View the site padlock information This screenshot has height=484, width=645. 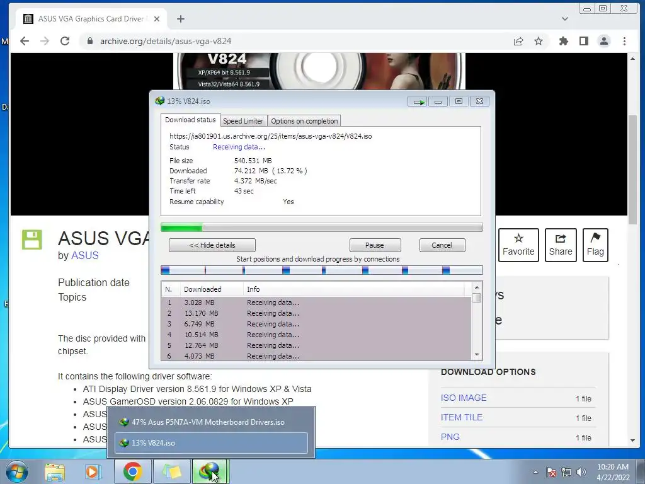(89, 41)
